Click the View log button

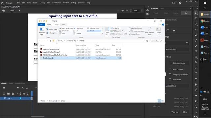click(175, 112)
